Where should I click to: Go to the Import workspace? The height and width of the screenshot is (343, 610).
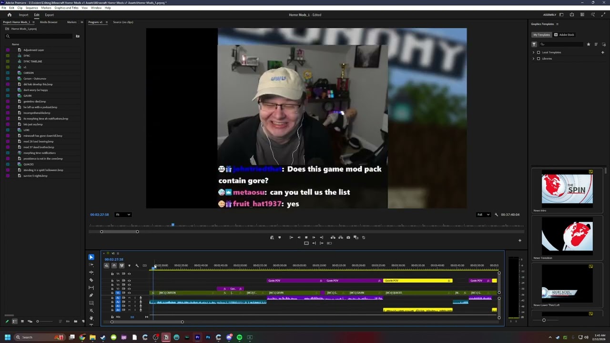click(x=23, y=15)
